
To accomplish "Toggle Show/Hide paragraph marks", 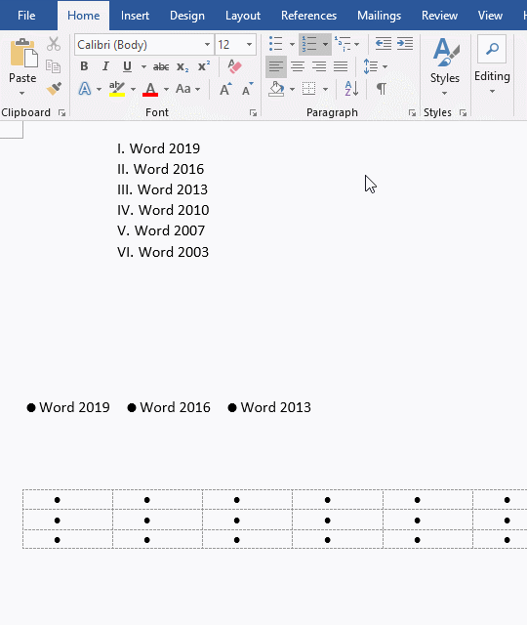I will pyautogui.click(x=382, y=89).
